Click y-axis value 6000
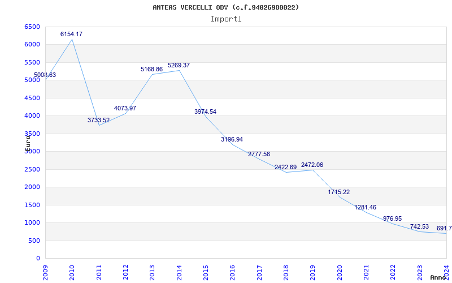The height and width of the screenshot is (283, 452). tap(32, 45)
